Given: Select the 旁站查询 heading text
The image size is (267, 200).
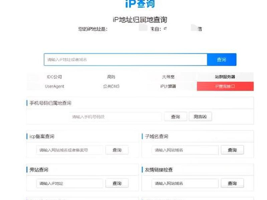Looking at the screenshot, I should point(39,170).
